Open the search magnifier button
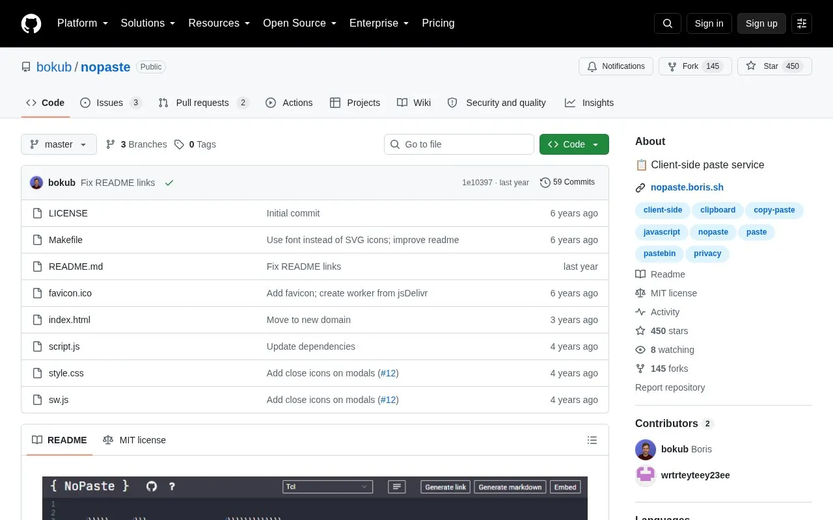Image resolution: width=833 pixels, height=520 pixels. [x=668, y=23]
